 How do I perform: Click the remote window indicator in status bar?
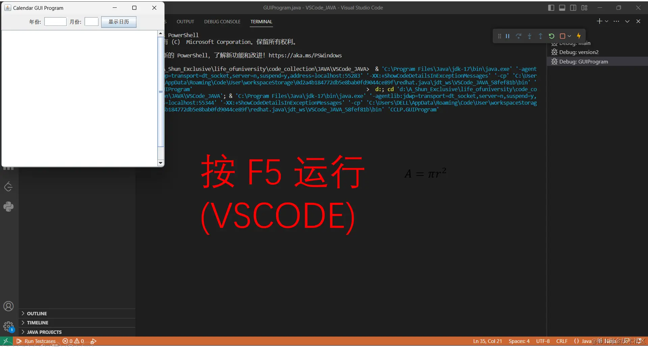click(x=6, y=341)
